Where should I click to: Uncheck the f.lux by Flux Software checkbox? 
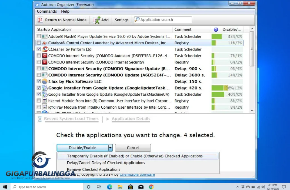point(38,81)
